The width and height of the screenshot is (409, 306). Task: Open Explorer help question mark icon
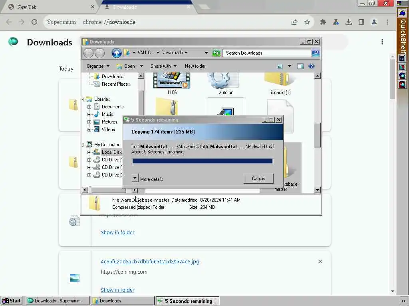[311, 67]
